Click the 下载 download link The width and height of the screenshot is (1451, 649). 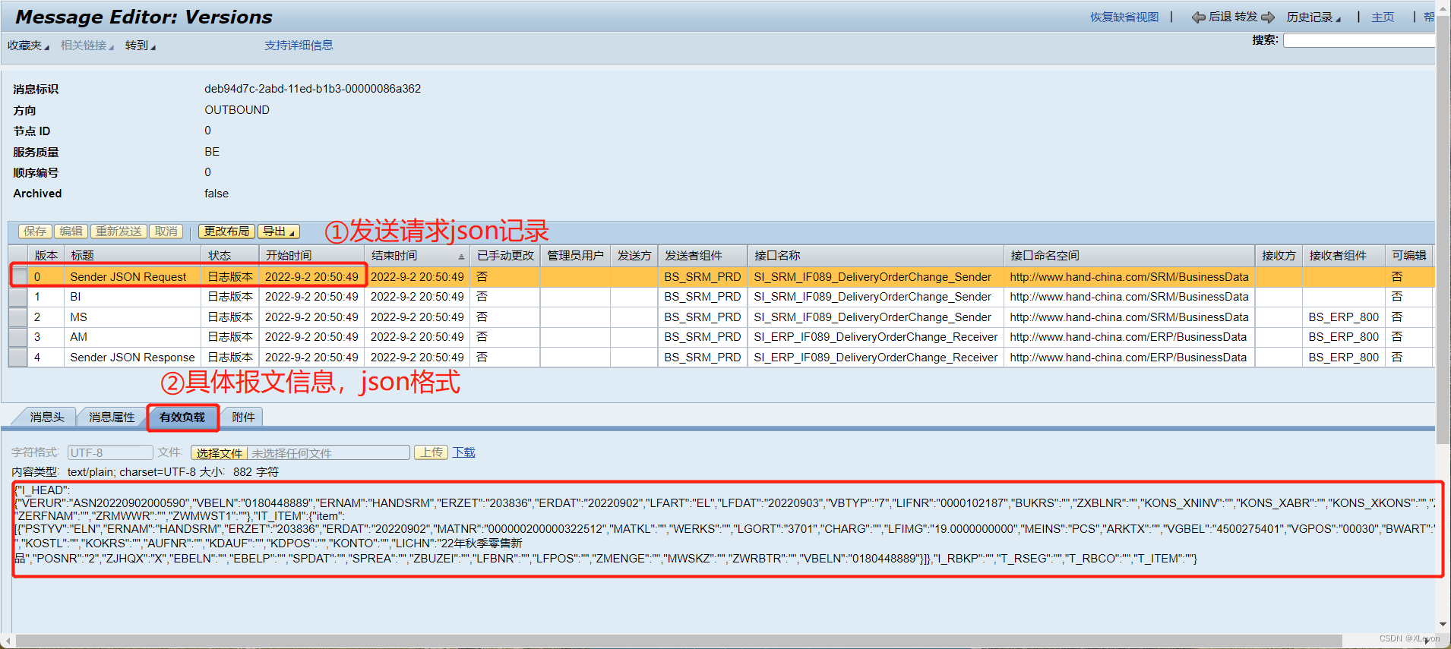tap(463, 452)
